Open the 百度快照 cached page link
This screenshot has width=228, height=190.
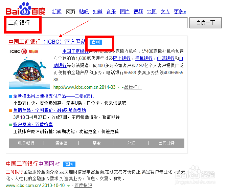pyautogui.click(x=83, y=186)
